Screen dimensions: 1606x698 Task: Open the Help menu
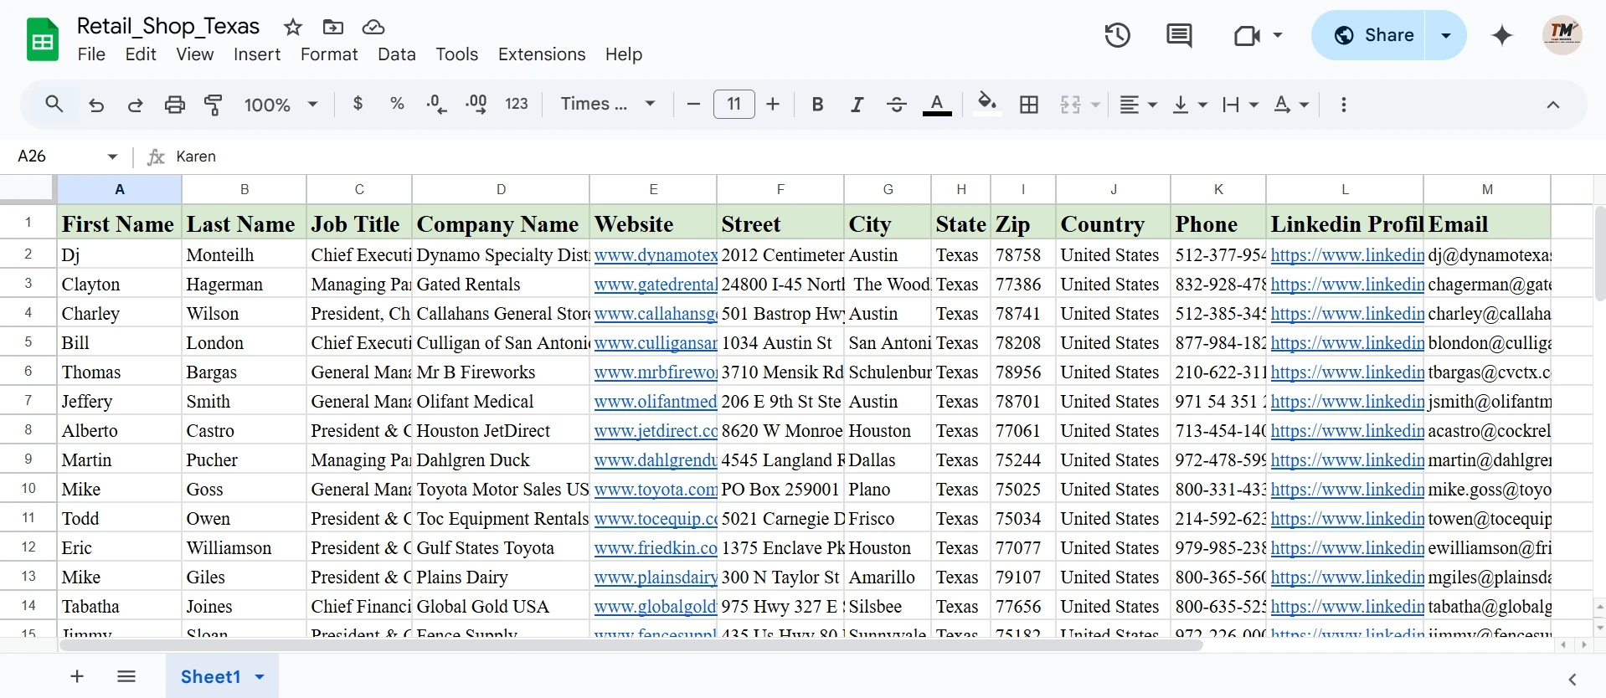pyautogui.click(x=624, y=54)
